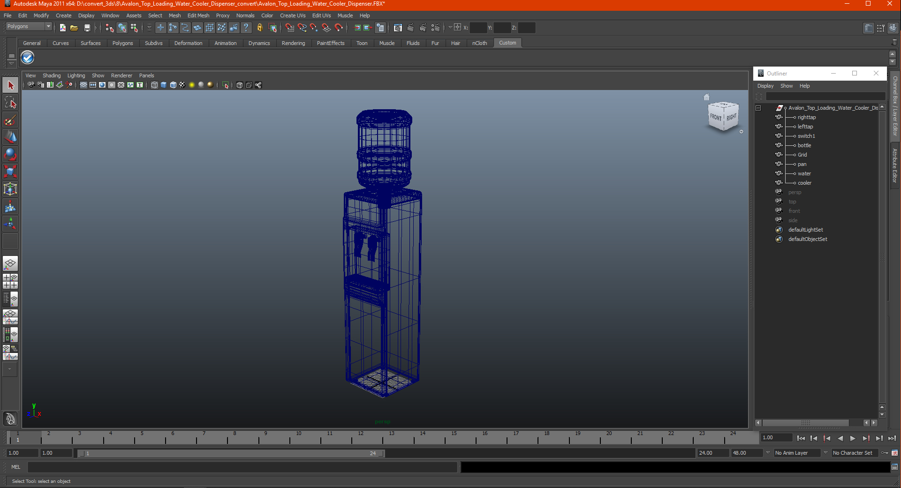The image size is (901, 488).
Task: Enable textured display checker sphere icon
Action: (x=182, y=85)
